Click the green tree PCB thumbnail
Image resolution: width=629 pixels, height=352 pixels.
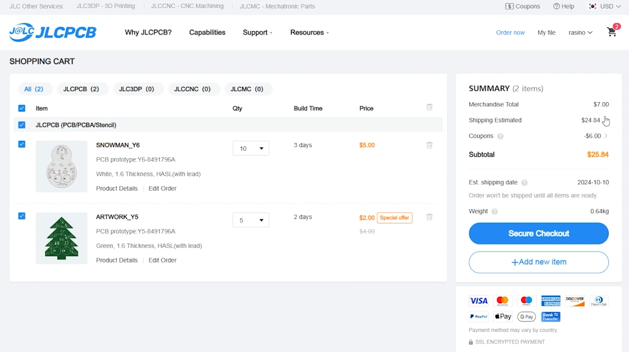[61, 238]
